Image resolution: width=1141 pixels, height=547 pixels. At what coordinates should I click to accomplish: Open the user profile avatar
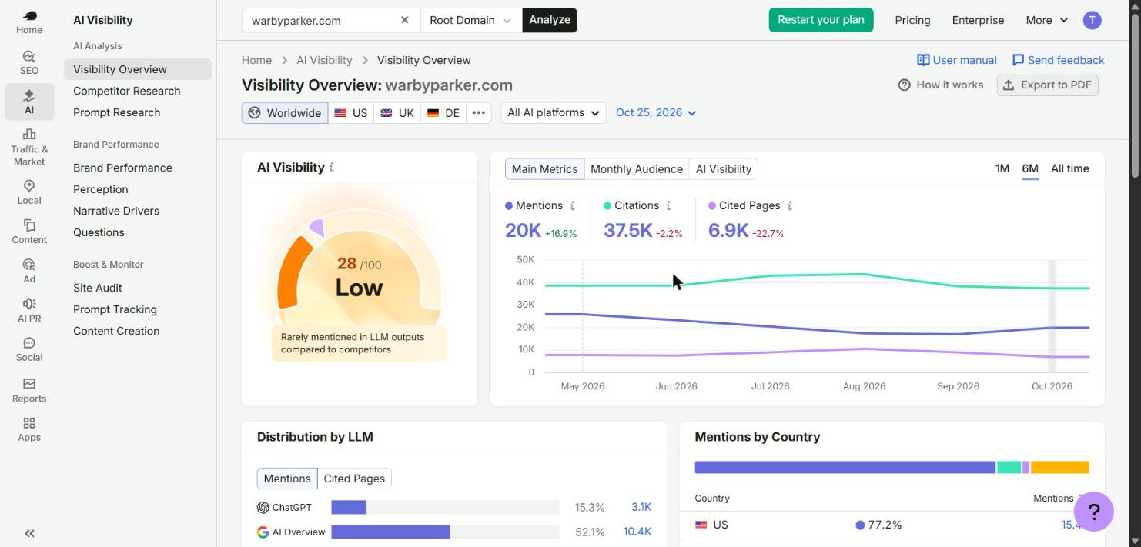[x=1092, y=20]
